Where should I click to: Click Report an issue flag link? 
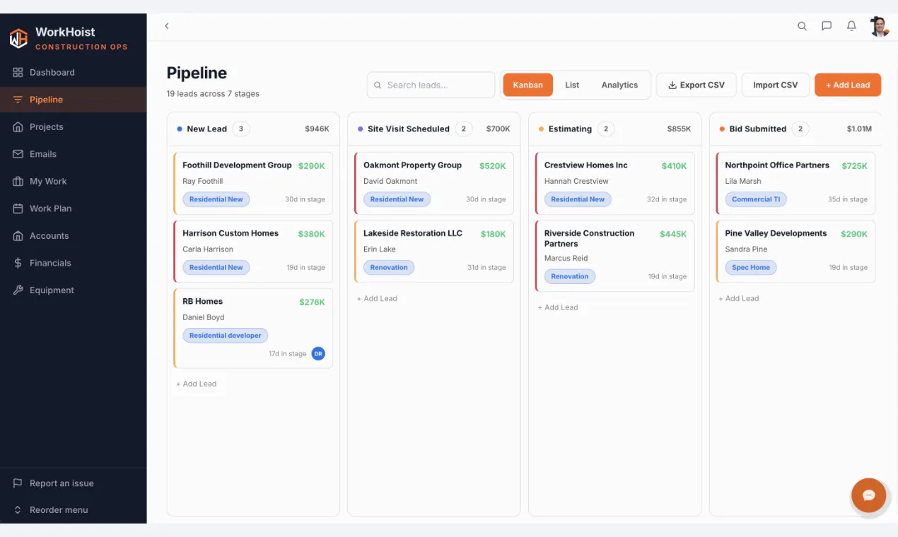[74, 483]
